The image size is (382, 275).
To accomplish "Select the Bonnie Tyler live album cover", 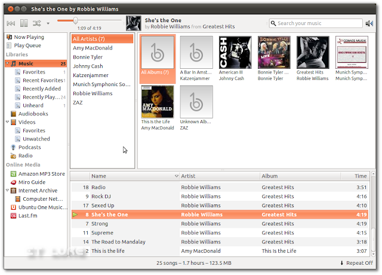I will pyautogui.click(x=274, y=53).
